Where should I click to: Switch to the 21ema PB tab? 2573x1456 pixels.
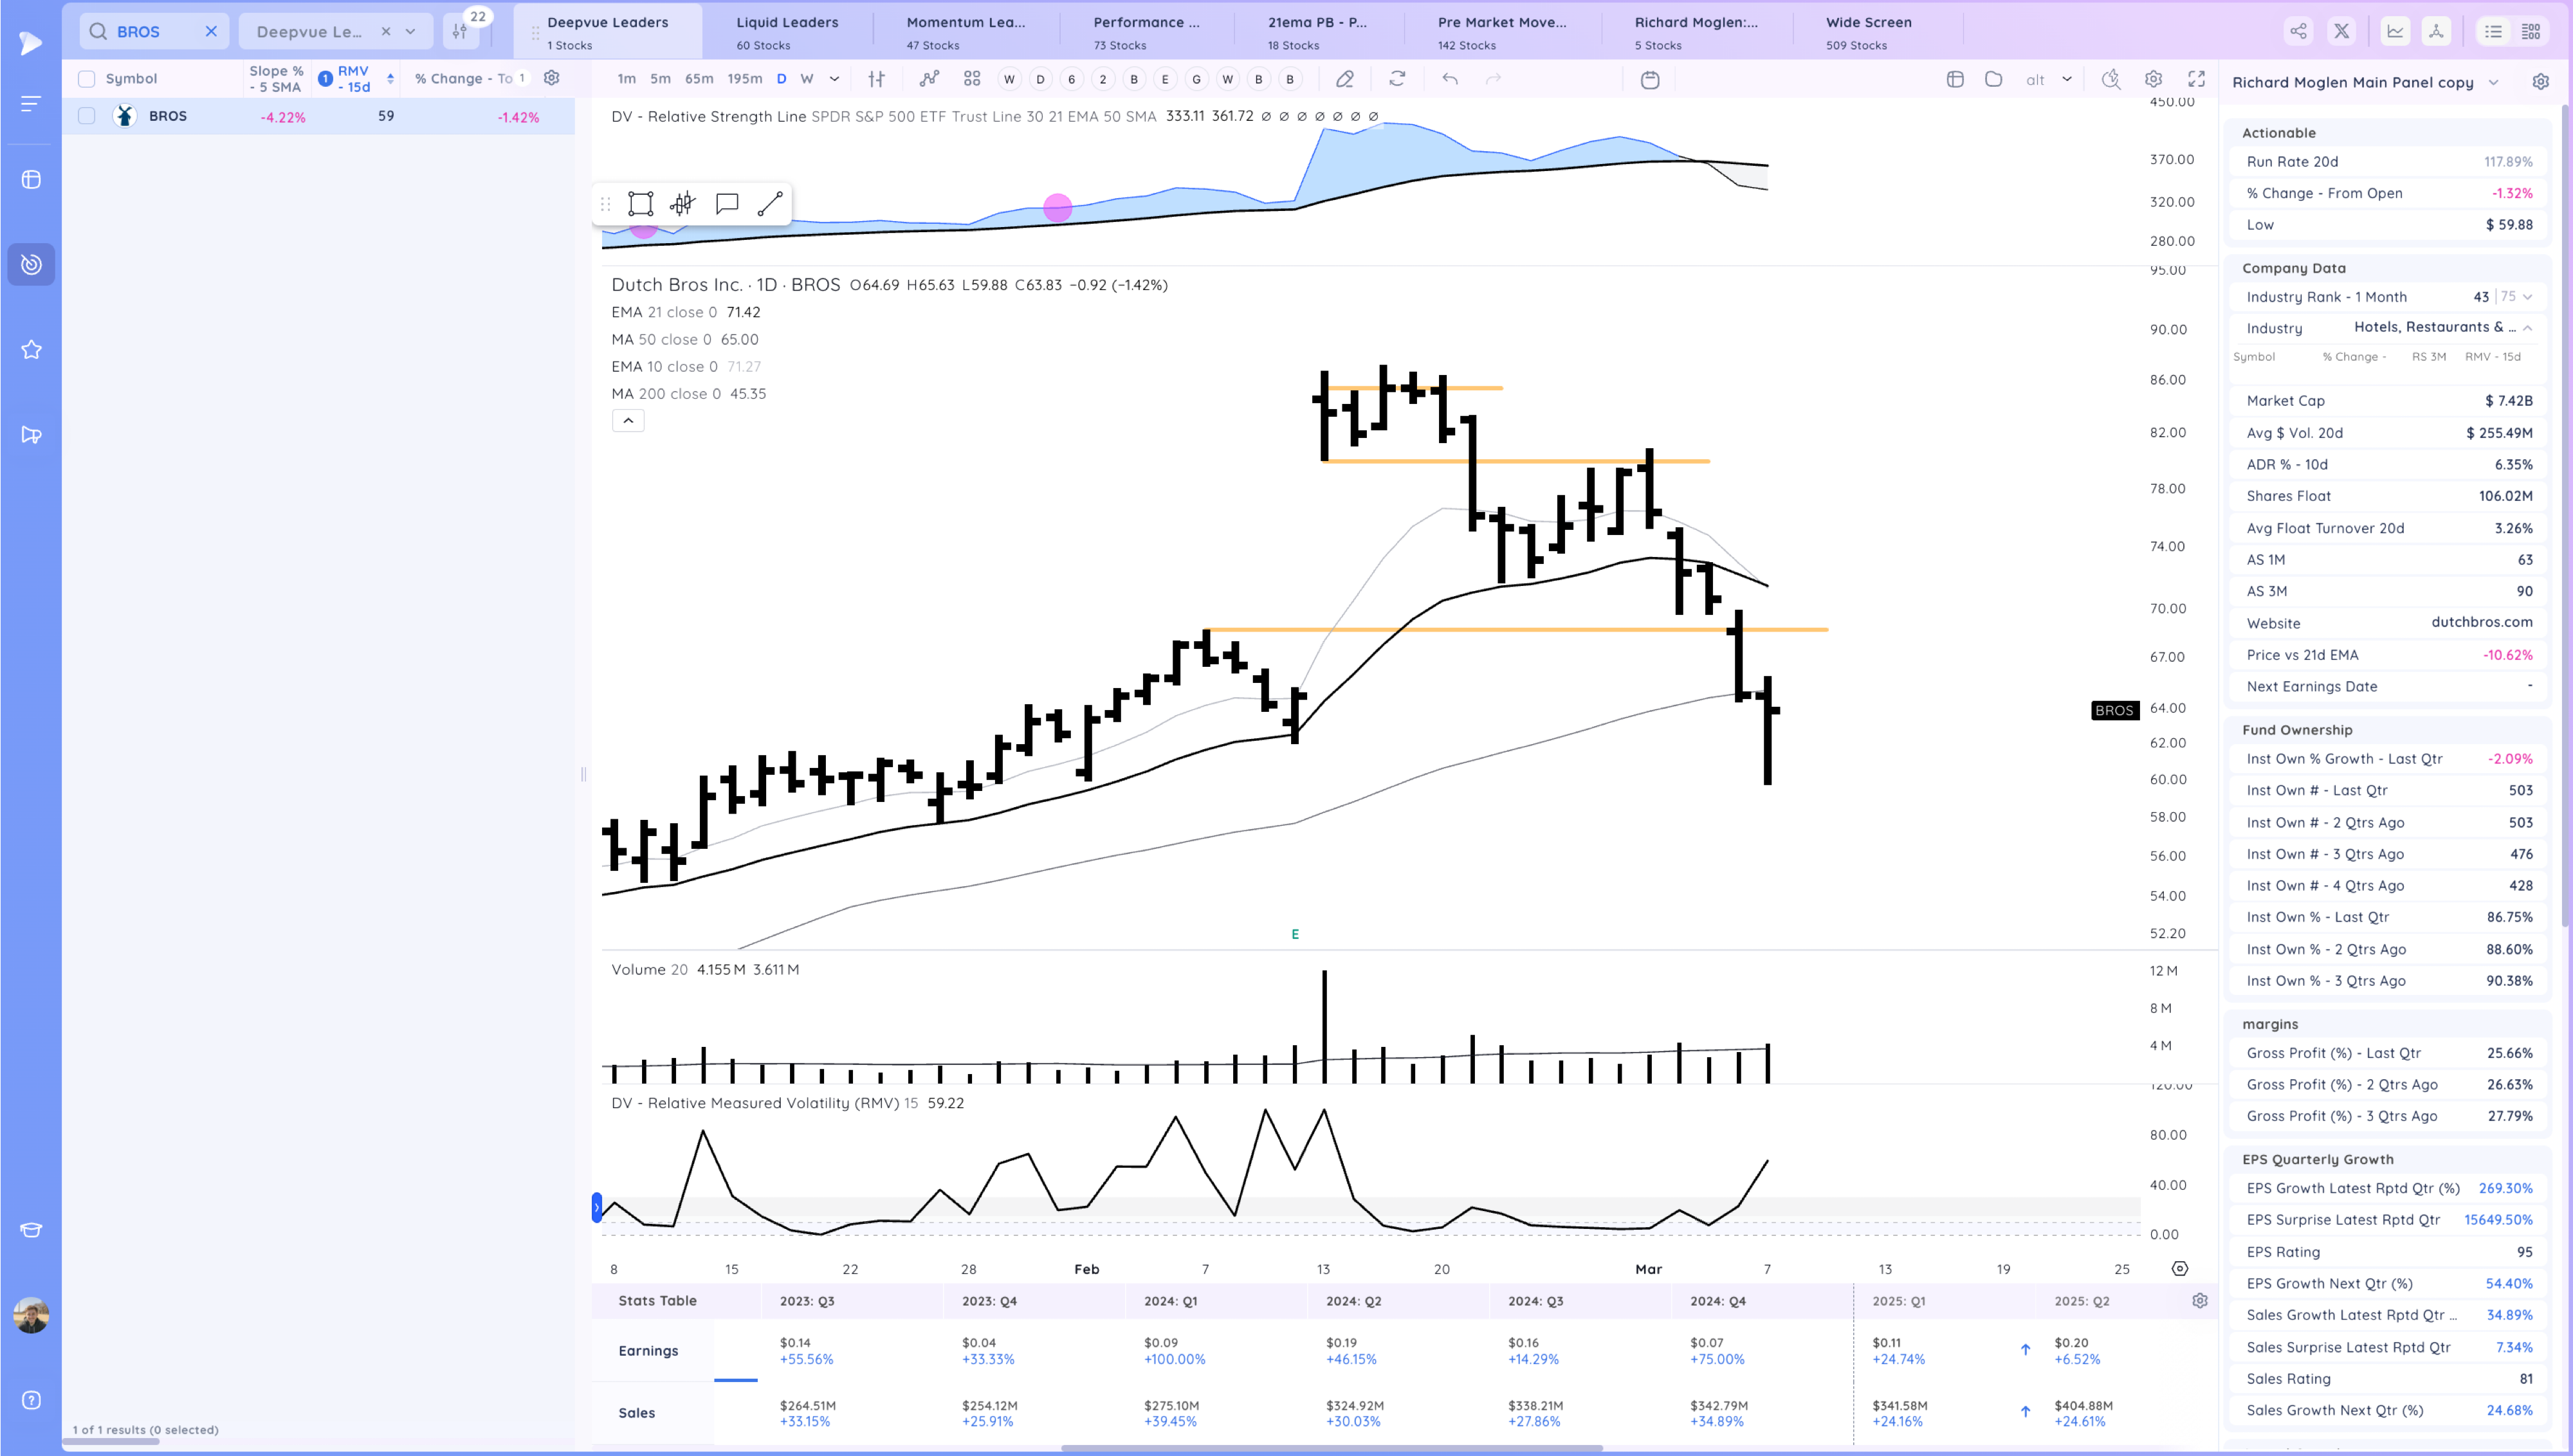[x=1317, y=32]
